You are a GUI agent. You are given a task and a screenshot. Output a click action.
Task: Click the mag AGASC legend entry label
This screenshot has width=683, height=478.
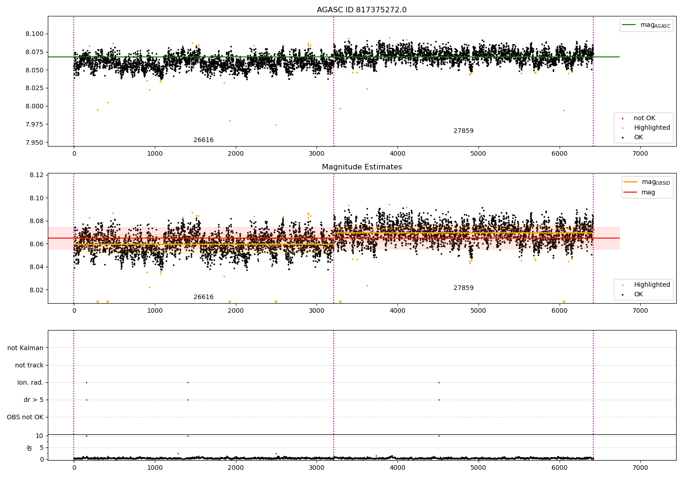(655, 25)
